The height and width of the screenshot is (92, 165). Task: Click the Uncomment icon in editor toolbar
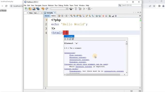tap(113, 16)
